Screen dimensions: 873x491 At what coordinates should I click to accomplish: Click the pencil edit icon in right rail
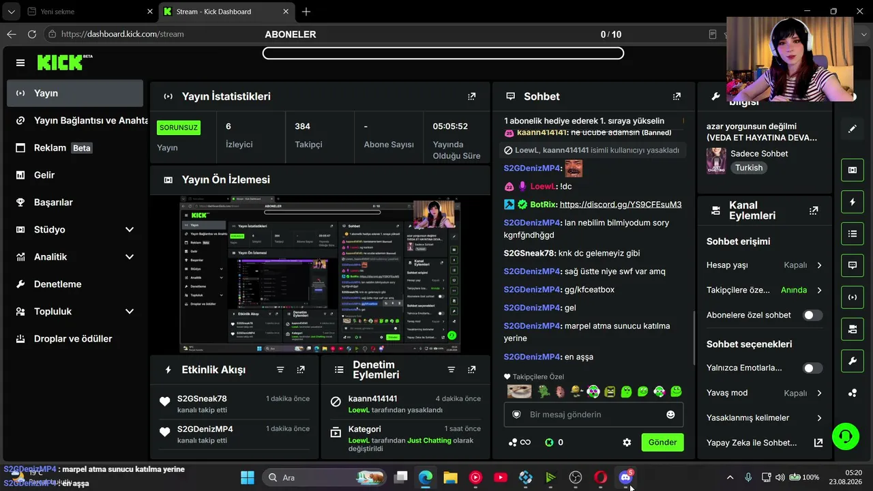[x=853, y=128]
